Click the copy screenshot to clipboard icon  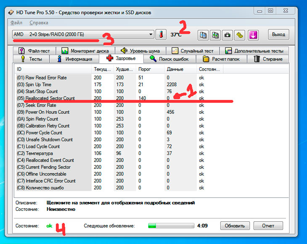click(215, 35)
